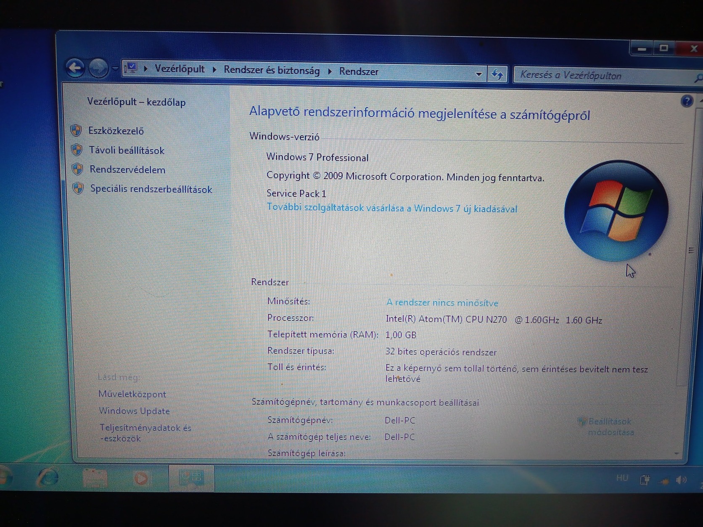Click the computer icon in the address bar
This screenshot has height=527, width=703.
point(132,68)
